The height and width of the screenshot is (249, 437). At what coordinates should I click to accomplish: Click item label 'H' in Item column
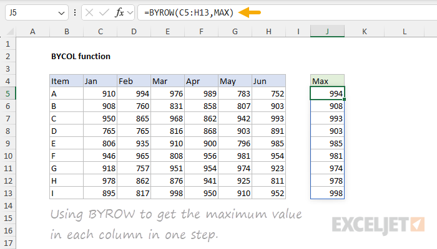pyautogui.click(x=67, y=181)
